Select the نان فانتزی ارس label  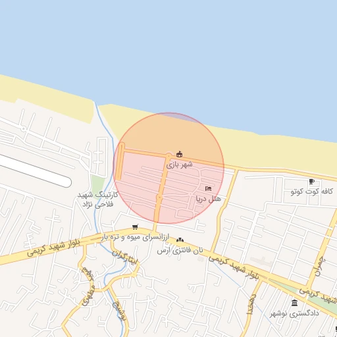click(180, 251)
